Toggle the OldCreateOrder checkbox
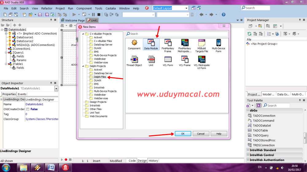Viewport: 307px width, 172px height. [x=28, y=109]
